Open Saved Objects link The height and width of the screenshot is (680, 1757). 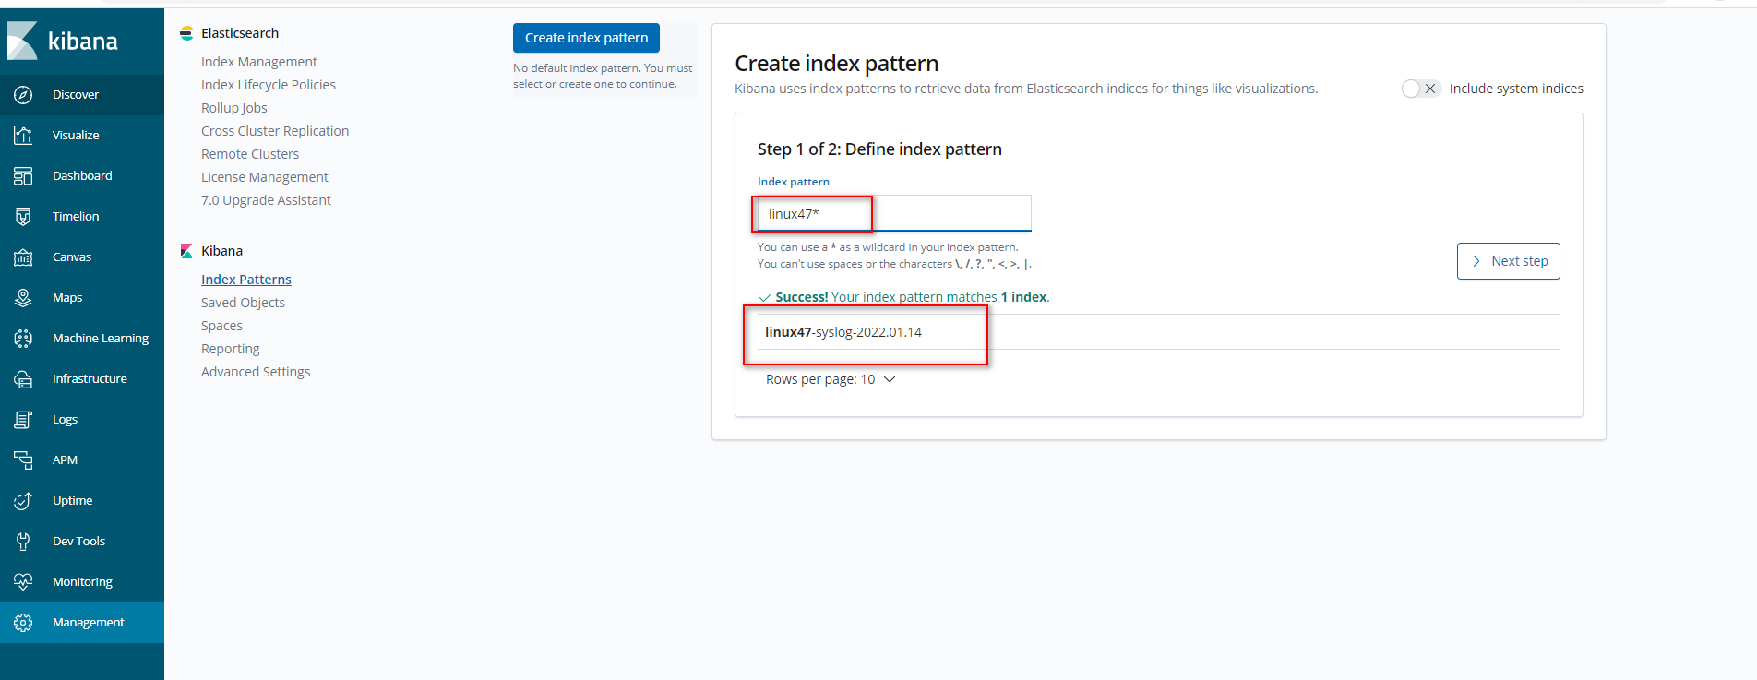tap(243, 303)
